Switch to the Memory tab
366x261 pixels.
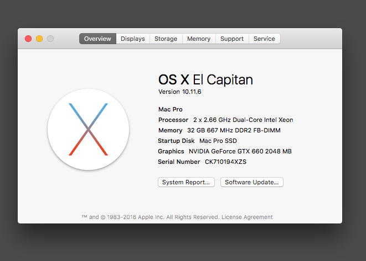199,39
